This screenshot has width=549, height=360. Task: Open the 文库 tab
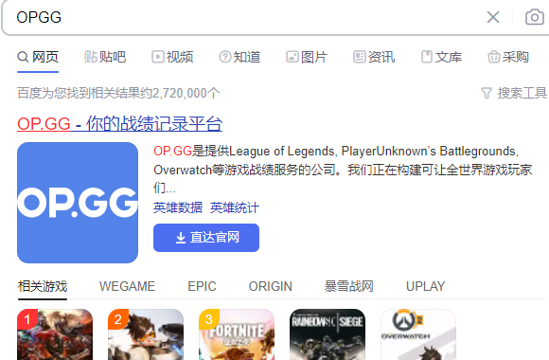coord(441,57)
